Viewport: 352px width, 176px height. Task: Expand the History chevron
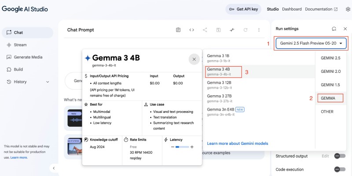coord(48,82)
